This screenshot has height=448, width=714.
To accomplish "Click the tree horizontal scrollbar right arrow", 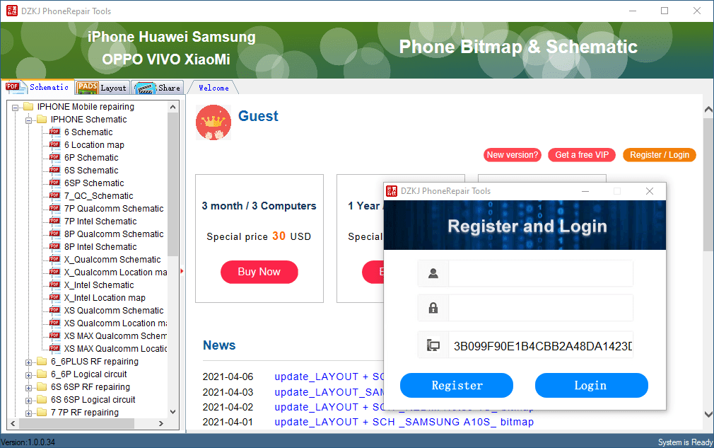I will (x=160, y=423).
